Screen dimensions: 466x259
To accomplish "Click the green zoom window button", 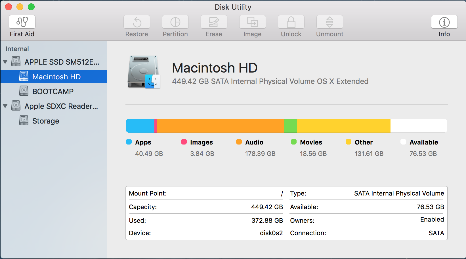I will (x=31, y=7).
